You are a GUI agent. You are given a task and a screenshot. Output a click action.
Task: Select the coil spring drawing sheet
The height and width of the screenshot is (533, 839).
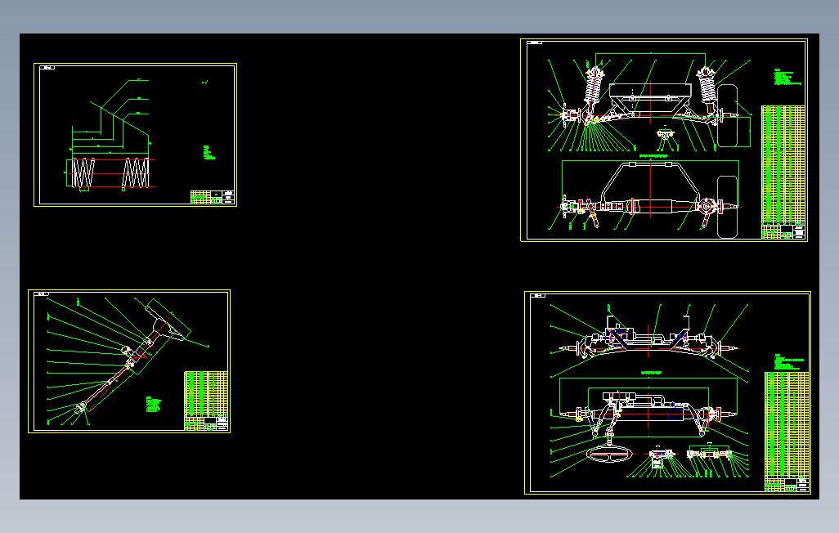(x=135, y=135)
